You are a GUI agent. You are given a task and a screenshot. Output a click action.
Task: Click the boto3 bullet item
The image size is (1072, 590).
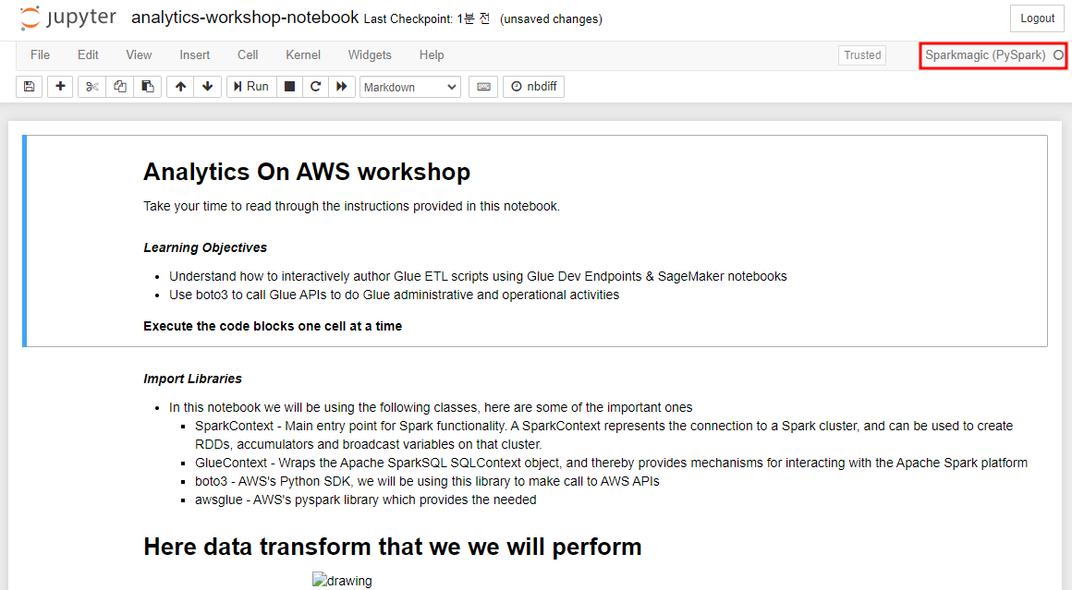coord(427,481)
